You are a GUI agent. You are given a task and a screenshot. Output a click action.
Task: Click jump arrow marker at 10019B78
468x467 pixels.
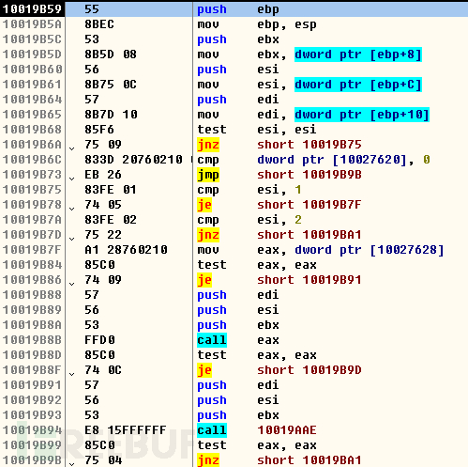click(x=72, y=209)
